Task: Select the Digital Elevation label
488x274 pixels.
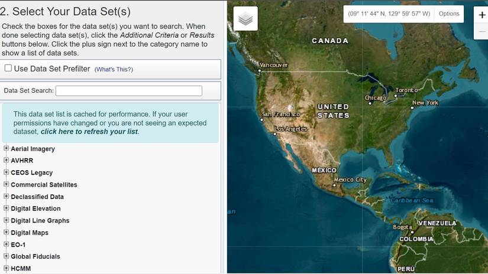Action: 35,208
